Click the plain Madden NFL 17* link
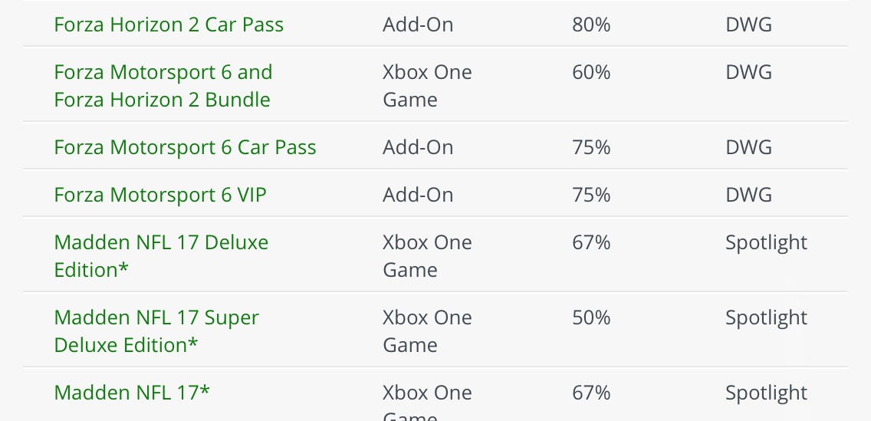The width and height of the screenshot is (871, 421). coord(132,393)
